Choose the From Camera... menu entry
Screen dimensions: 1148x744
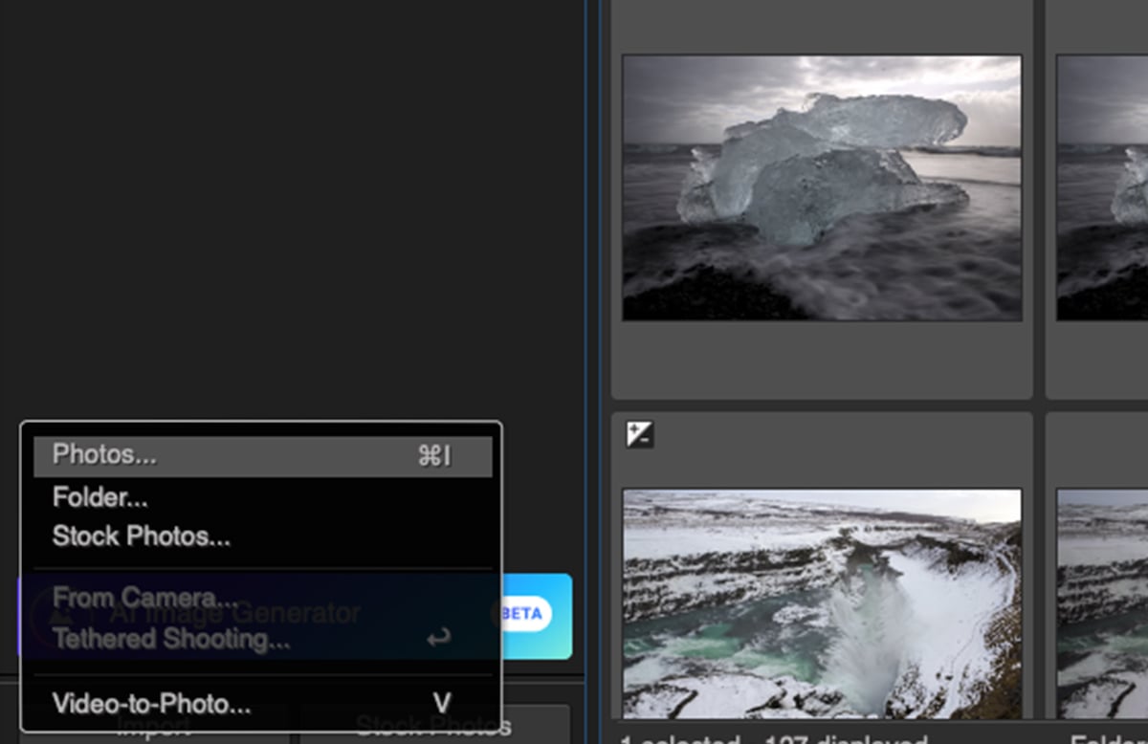[145, 599]
